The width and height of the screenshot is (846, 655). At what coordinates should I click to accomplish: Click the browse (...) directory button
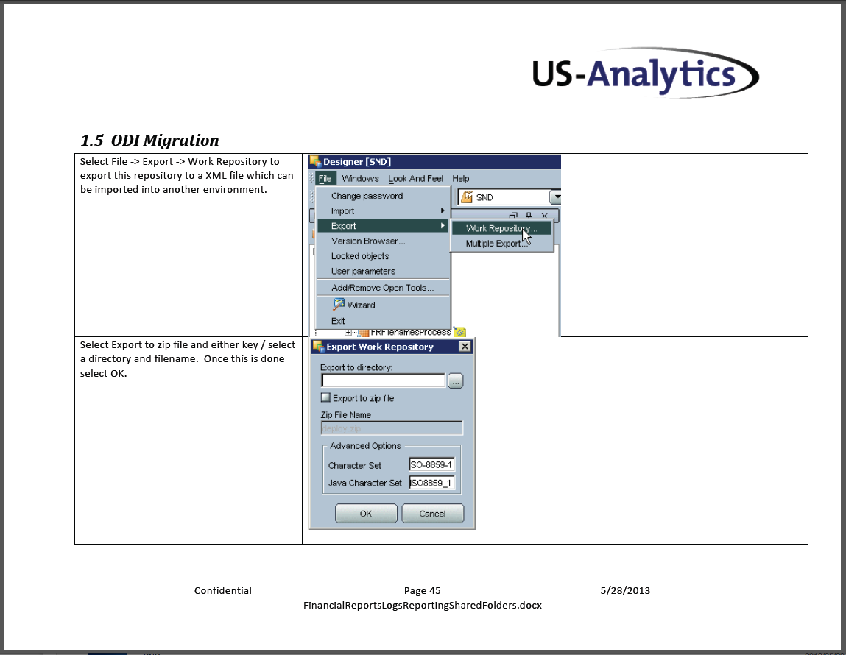point(455,381)
